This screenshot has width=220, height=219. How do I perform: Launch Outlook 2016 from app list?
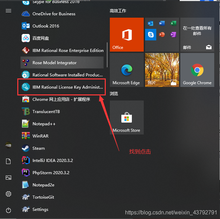coord(62,26)
